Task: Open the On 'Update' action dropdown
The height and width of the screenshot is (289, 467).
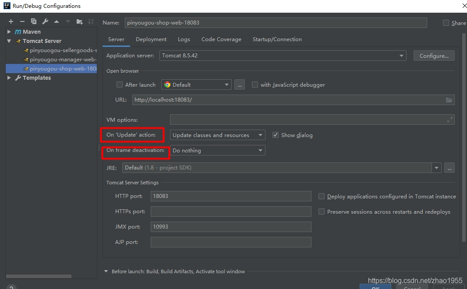Action: tap(217, 135)
